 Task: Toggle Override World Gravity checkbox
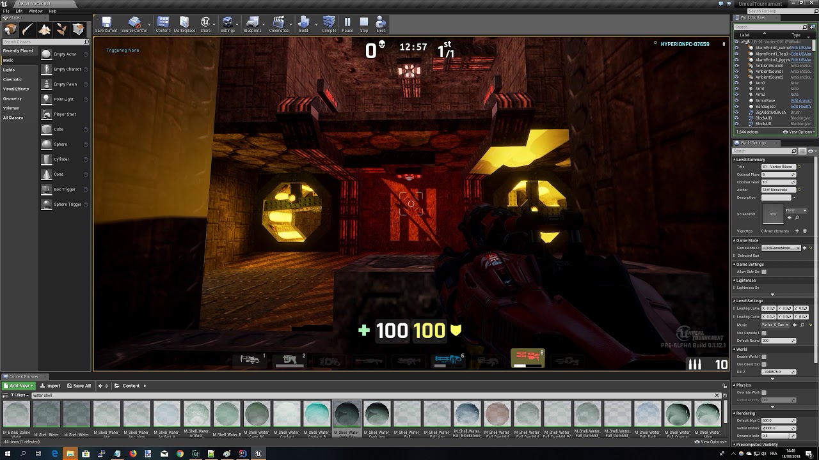[x=764, y=392]
